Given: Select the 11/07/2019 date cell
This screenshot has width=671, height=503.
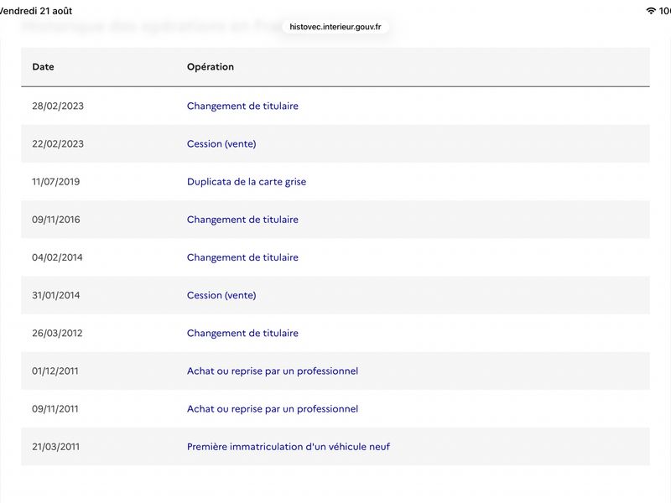Looking at the screenshot, I should 55,182.
